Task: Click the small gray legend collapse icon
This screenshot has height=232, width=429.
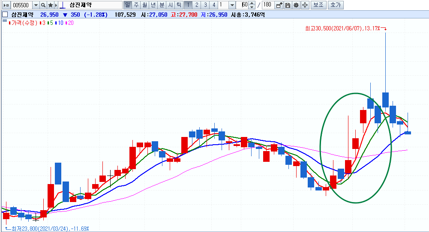Action: (x=5, y=21)
